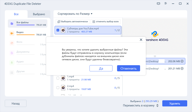Minimize the 4DDiG window
Image resolution: width=192 pixels, height=112 pixels.
pos(173,4)
